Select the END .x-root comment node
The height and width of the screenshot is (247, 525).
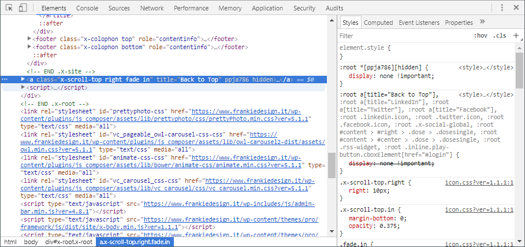pyautogui.click(x=54, y=104)
